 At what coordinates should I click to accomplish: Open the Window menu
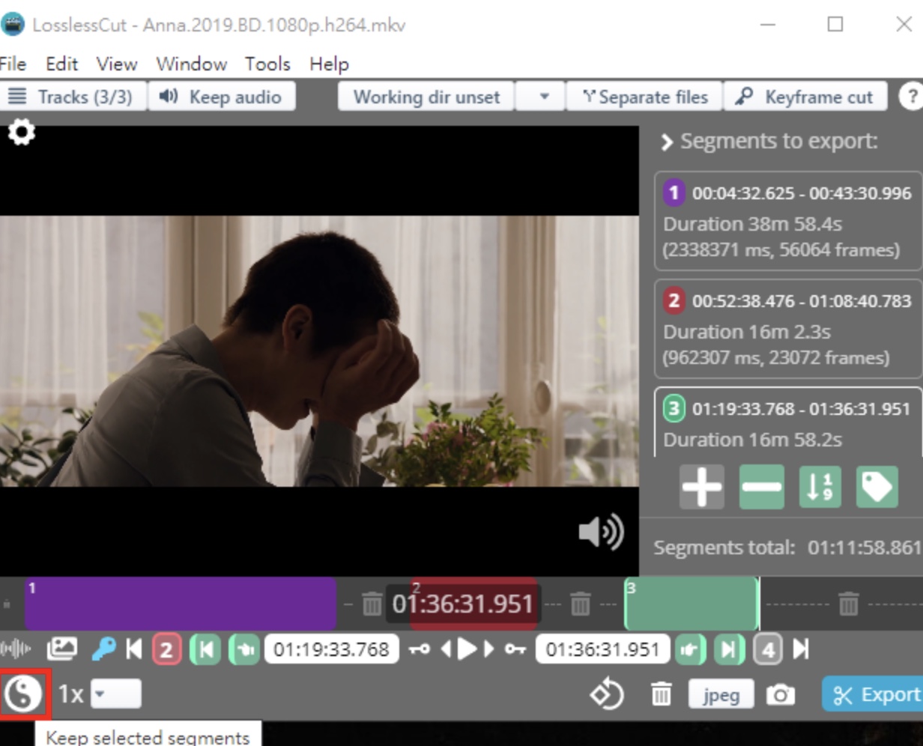[192, 64]
